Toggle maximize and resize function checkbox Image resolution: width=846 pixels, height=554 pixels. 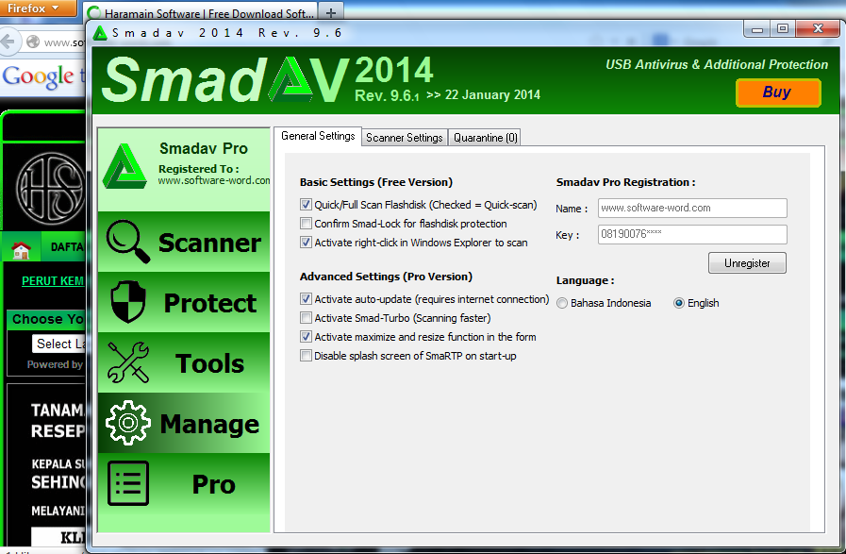tap(306, 337)
